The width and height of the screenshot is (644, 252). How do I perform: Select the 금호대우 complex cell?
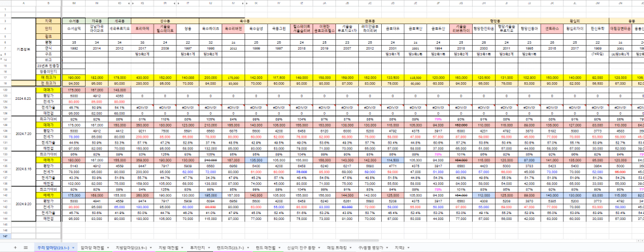point(393,29)
